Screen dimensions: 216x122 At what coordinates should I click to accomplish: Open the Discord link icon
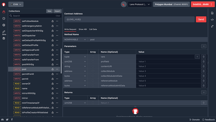pyautogui.click(x=2, y=119)
